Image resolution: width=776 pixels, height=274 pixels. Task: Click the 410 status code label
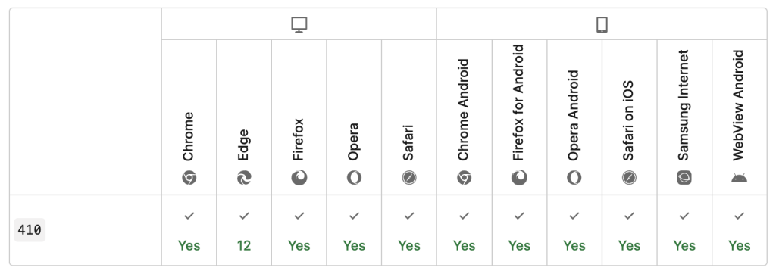(x=30, y=230)
